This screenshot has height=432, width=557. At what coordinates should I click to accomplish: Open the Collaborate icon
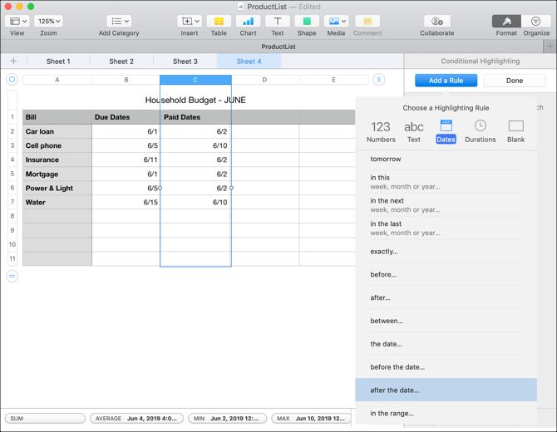(437, 22)
